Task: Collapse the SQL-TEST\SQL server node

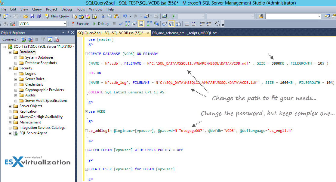Action: tap(4, 47)
